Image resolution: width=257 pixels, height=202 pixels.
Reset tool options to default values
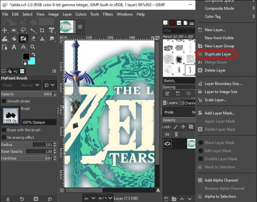(x=50, y=199)
